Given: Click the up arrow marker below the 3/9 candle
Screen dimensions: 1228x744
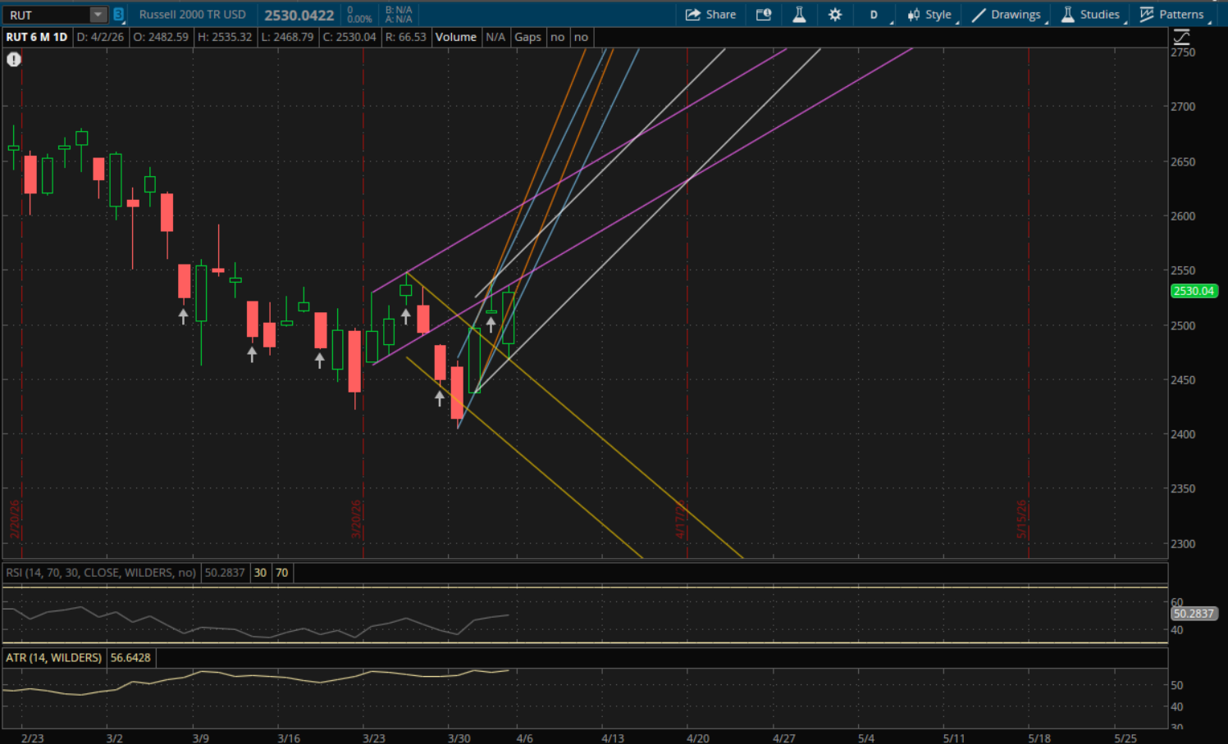Looking at the screenshot, I should pos(183,316).
